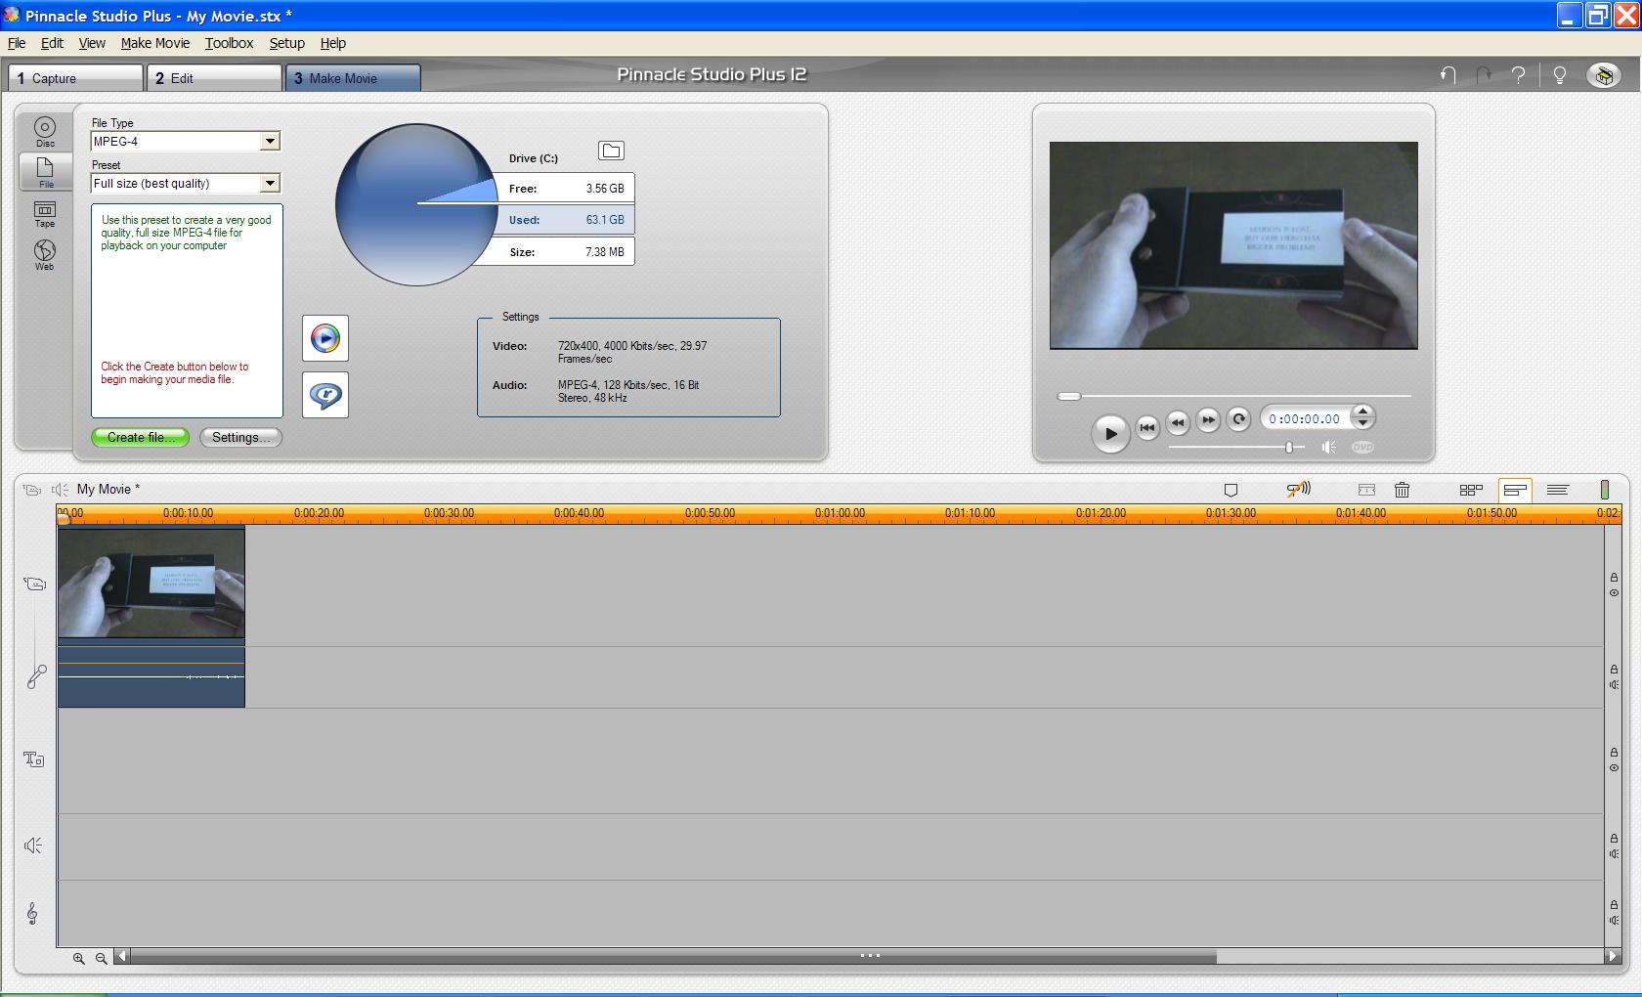This screenshot has height=997, width=1642.
Task: Mute the original audio track
Action: point(1614,684)
